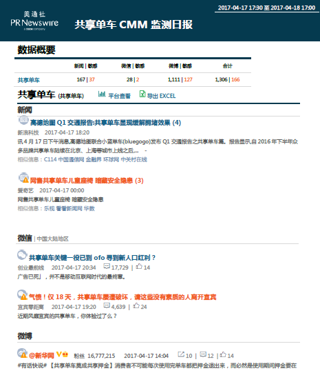This screenshot has width=320, height=384.
Task: Open similar source 环球网
Action: click(111, 160)
